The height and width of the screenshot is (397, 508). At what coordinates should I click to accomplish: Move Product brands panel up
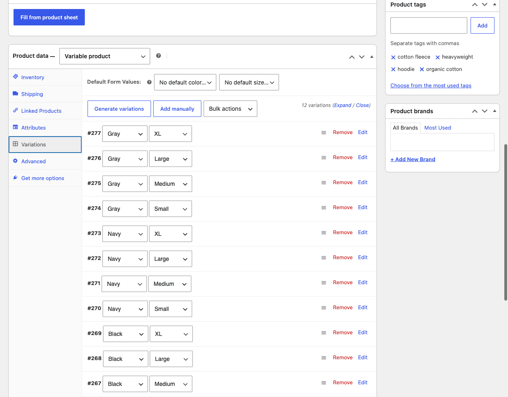point(475,111)
